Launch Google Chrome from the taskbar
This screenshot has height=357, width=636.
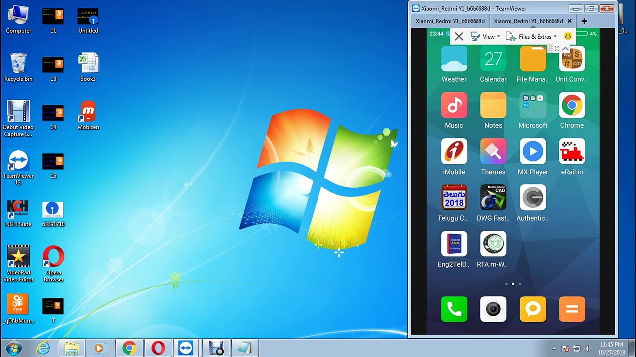point(129,348)
